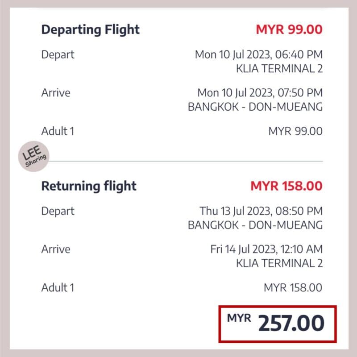Select the Departing Flight heading

91,30
